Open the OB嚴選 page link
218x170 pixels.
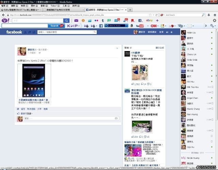click(x=136, y=53)
